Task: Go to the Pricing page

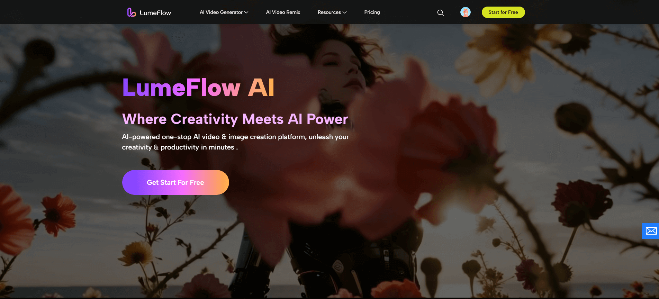Action: point(372,12)
